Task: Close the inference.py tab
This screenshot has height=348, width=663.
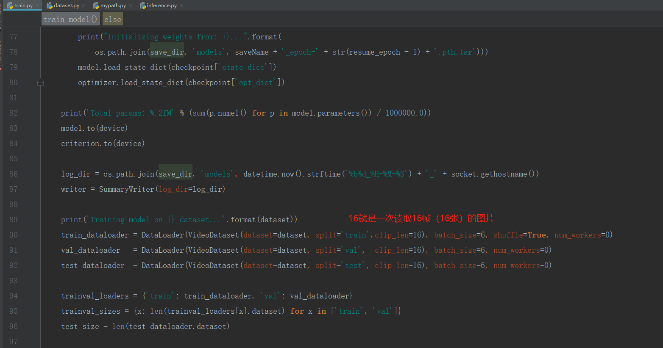Action: [181, 6]
